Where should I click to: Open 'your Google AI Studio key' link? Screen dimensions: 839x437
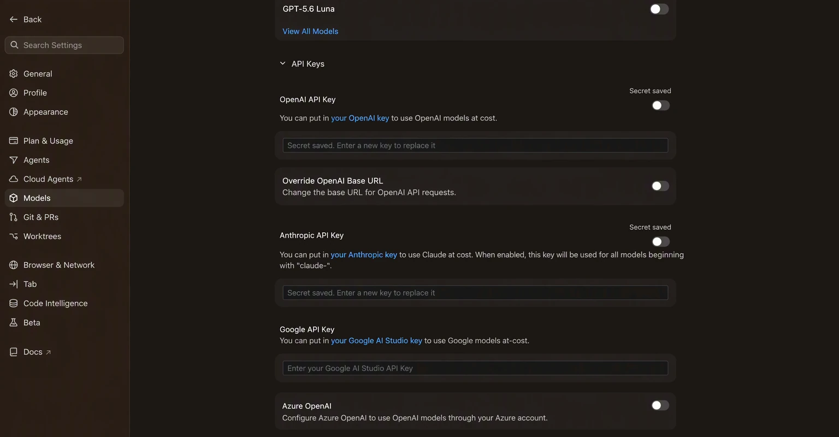coord(376,340)
